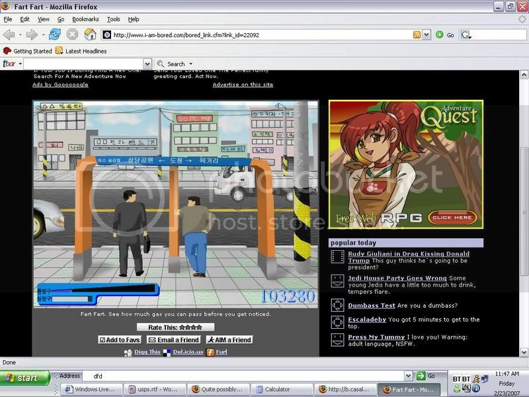Viewport: 529px width, 397px height.
Task: Open the Rudy Giuliani in Drag link
Action: pyautogui.click(x=409, y=257)
